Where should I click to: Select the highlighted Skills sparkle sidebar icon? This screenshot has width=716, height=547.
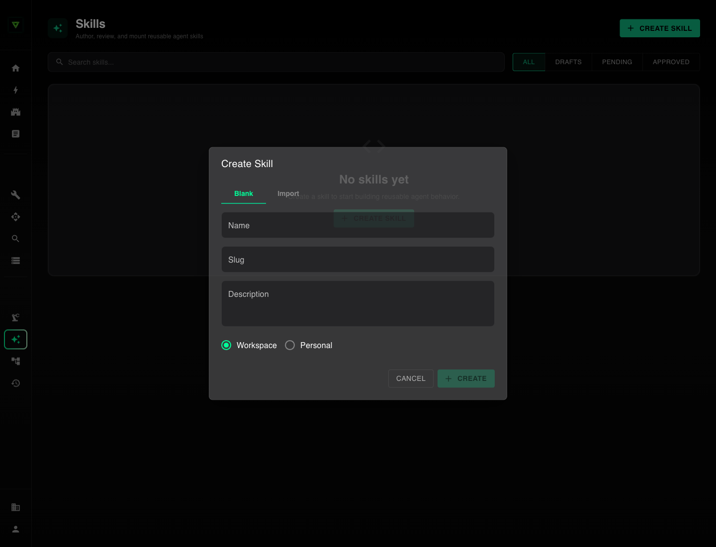click(15, 339)
